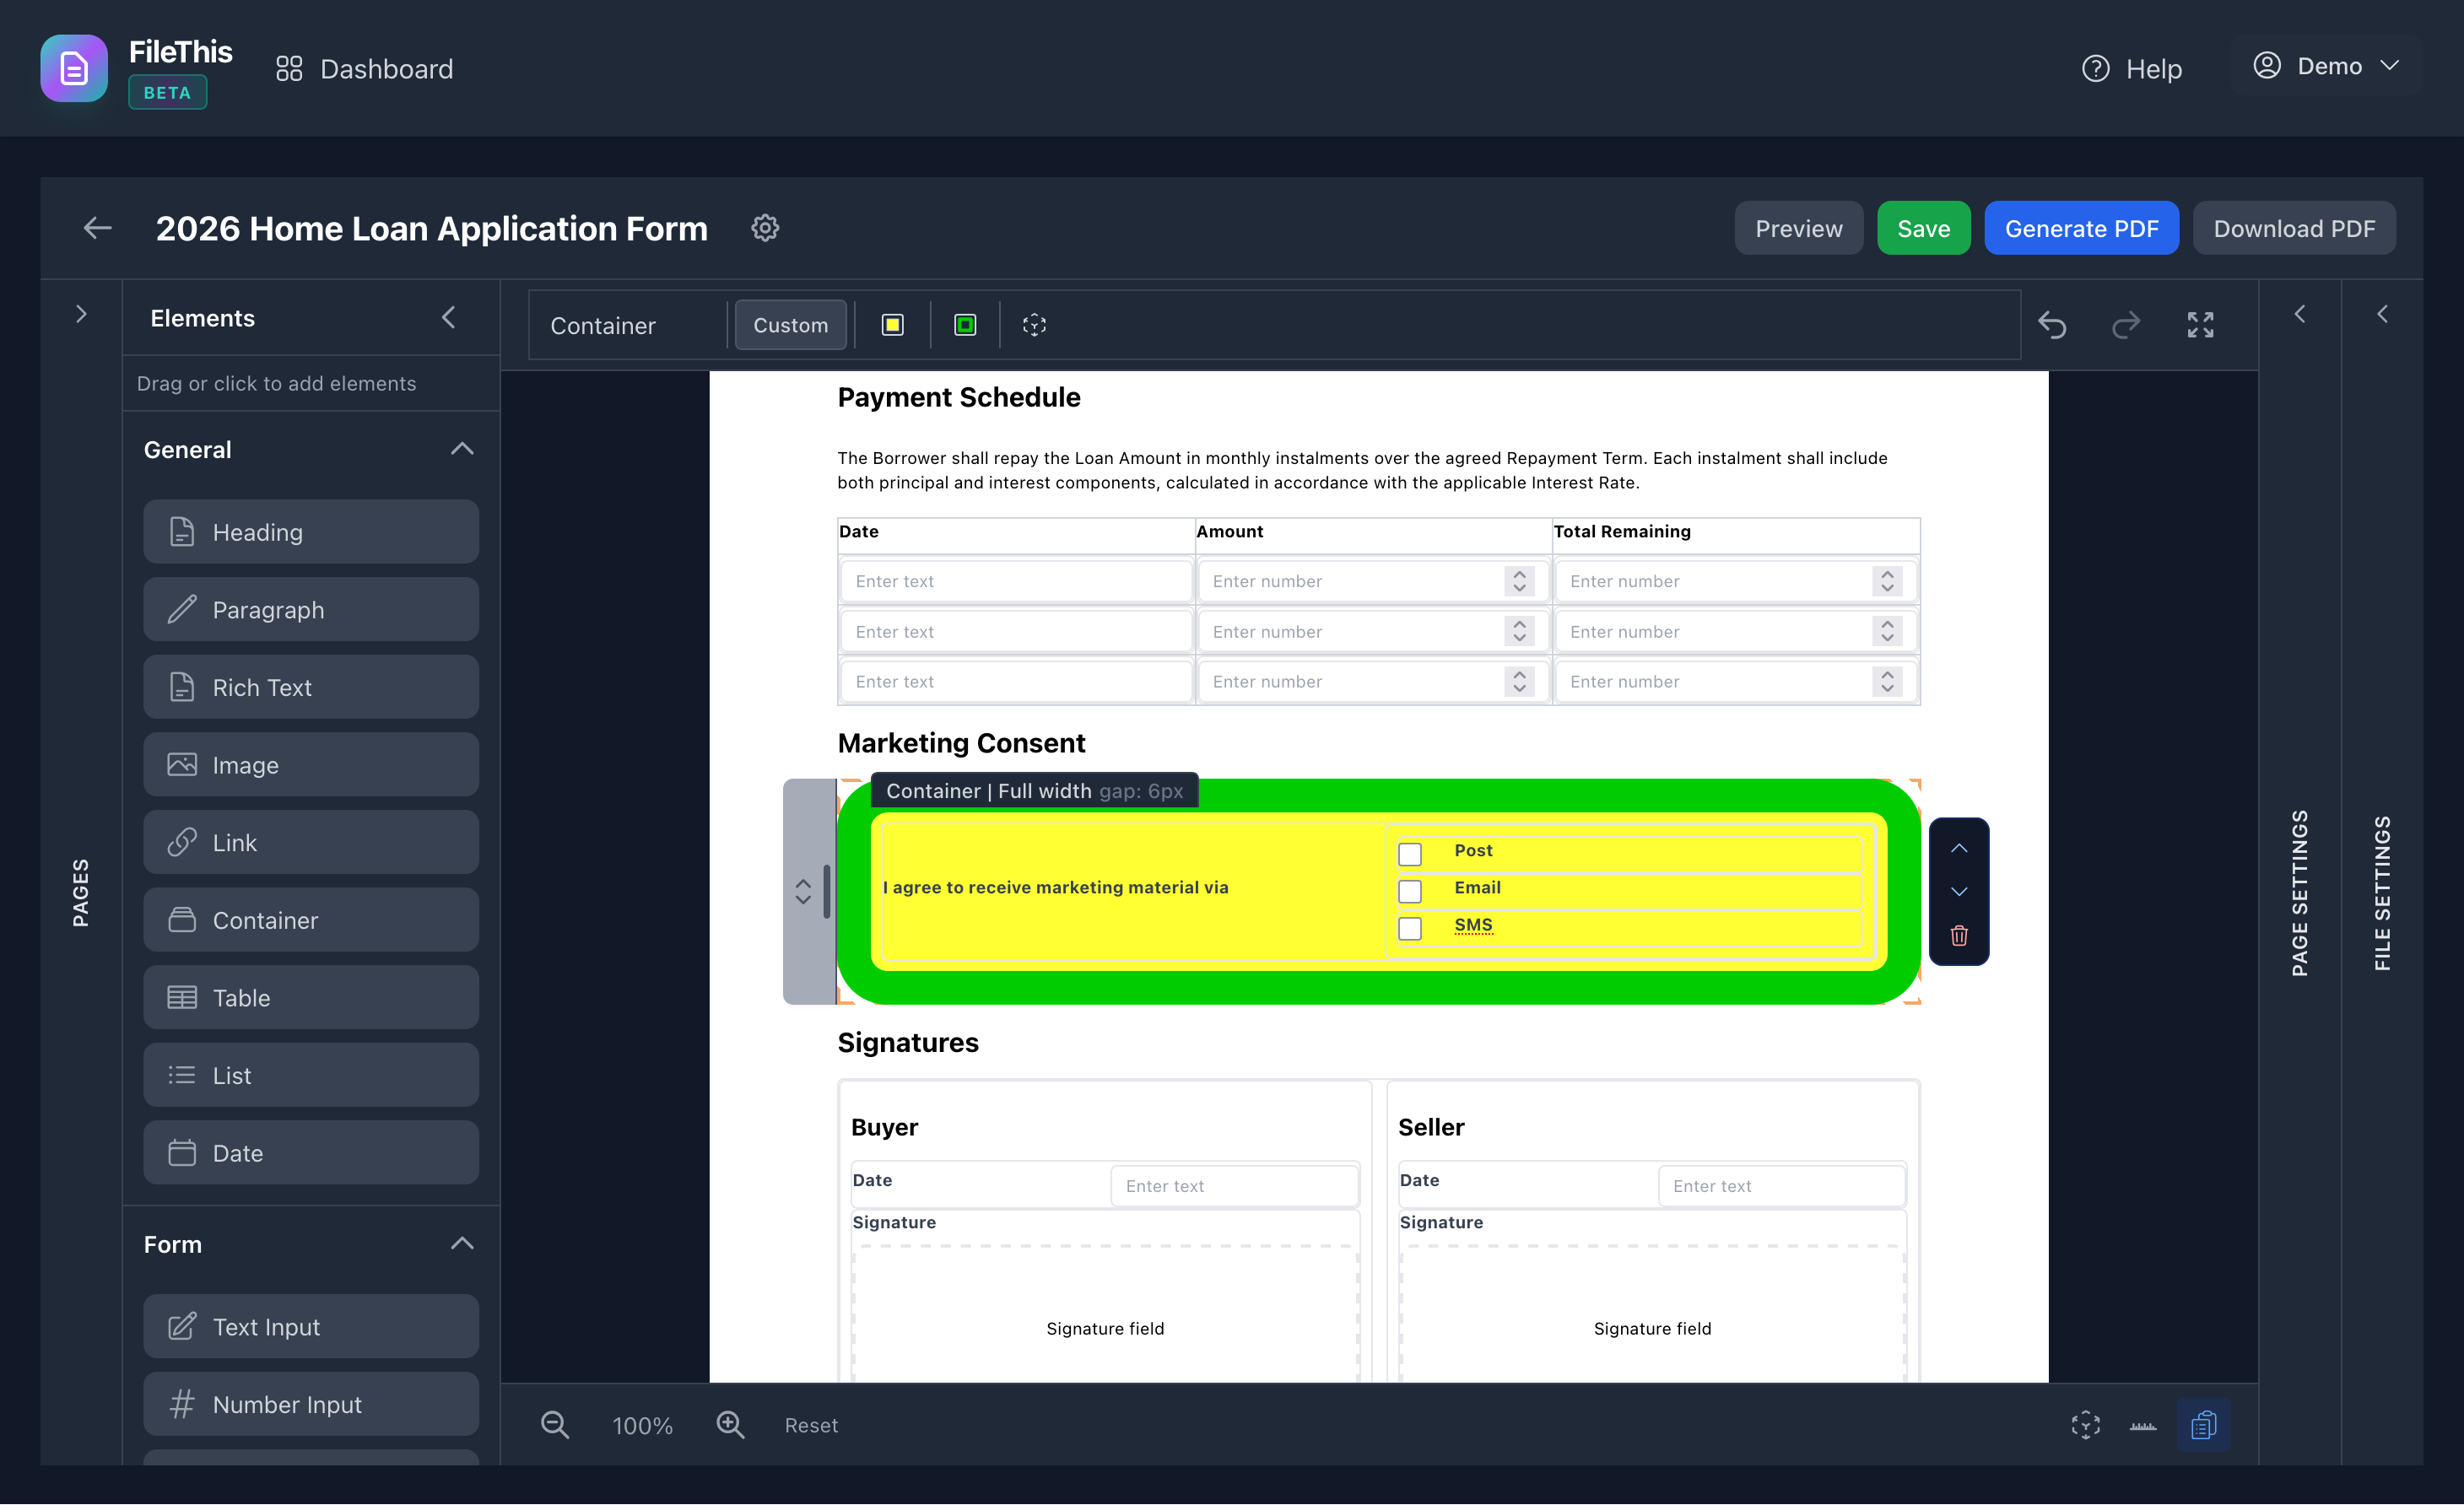Click the Buyer date Enter text field
The height and width of the screenshot is (1505, 2464).
[x=1235, y=1185]
